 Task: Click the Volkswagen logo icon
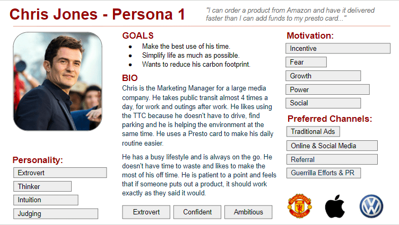(371, 206)
